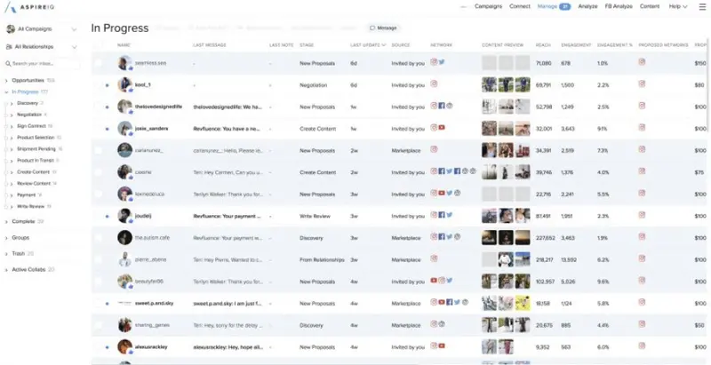Go to the Analyze menu
This screenshot has height=365, width=711.
point(587,6)
